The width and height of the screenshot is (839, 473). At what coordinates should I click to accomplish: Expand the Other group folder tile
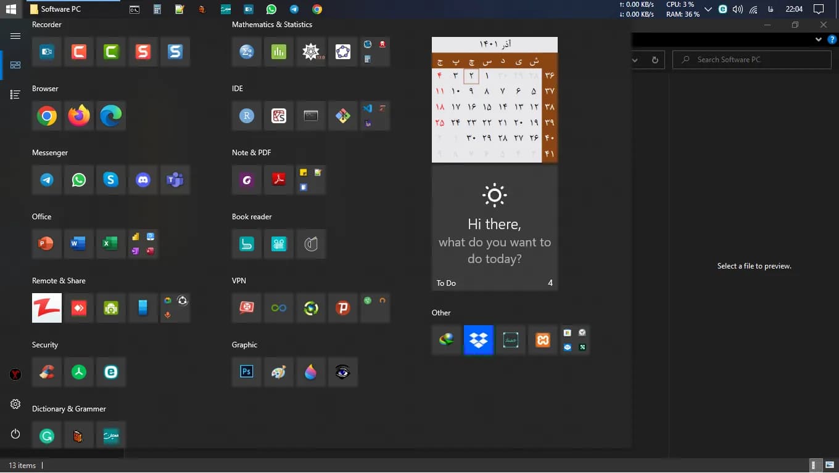(x=575, y=340)
